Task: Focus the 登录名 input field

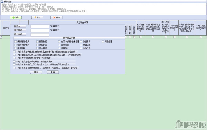Action: pyautogui.click(x=40, y=27)
